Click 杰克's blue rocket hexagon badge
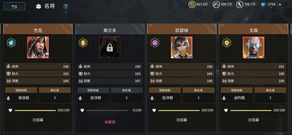The width and height of the screenshot is (292, 135). click(11, 43)
